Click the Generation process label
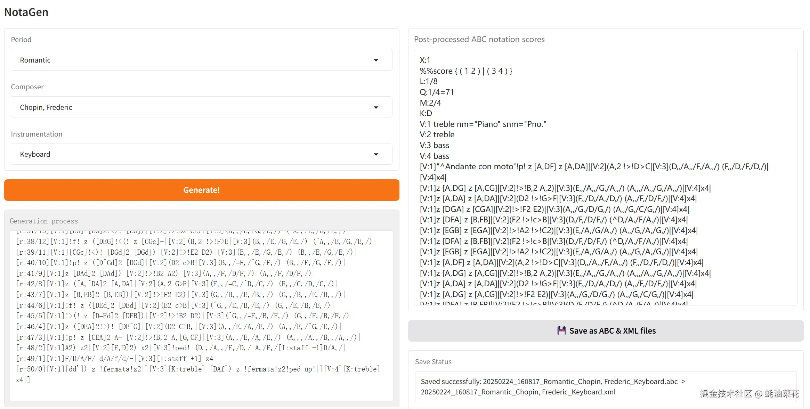The width and height of the screenshot is (810, 409). 44,221
